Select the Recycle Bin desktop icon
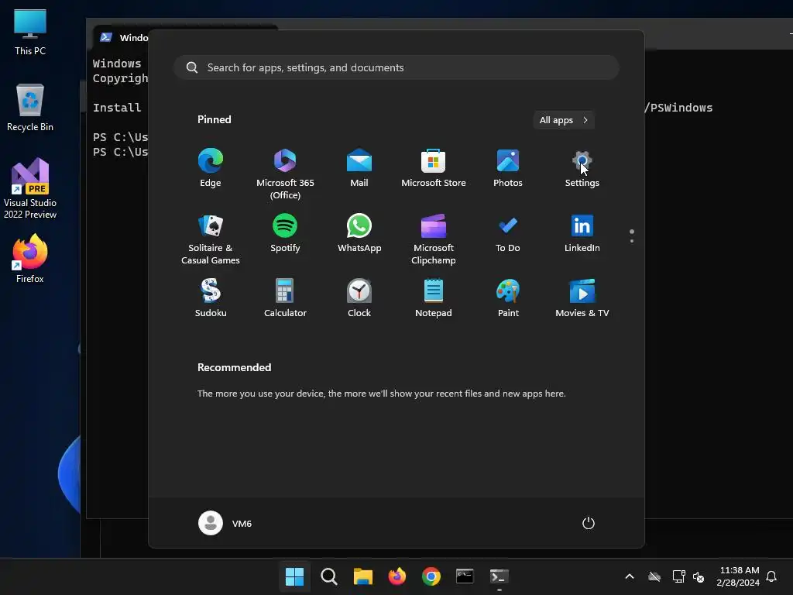This screenshot has height=595, width=793. coord(30,107)
